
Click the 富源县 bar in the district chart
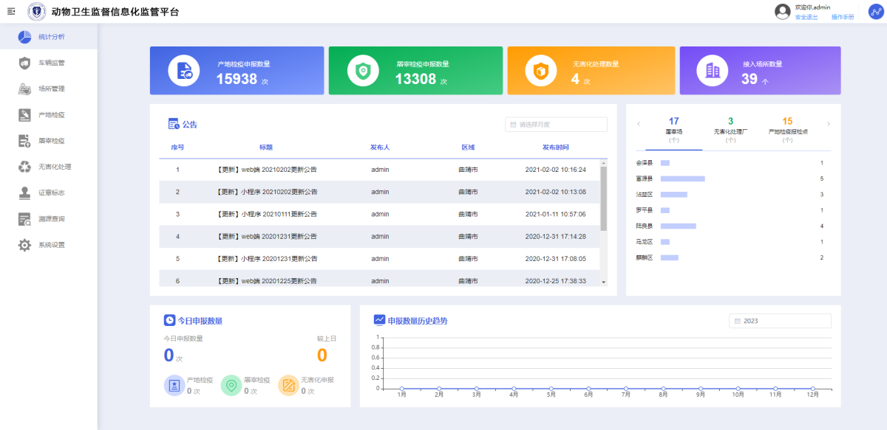point(684,178)
